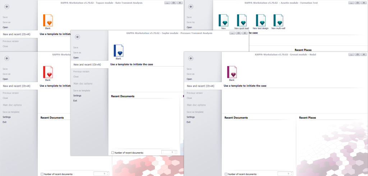This screenshot has height=176, width=368.
Task: Go back using the bottom-left red window's arrow
Action: coord(7,58)
